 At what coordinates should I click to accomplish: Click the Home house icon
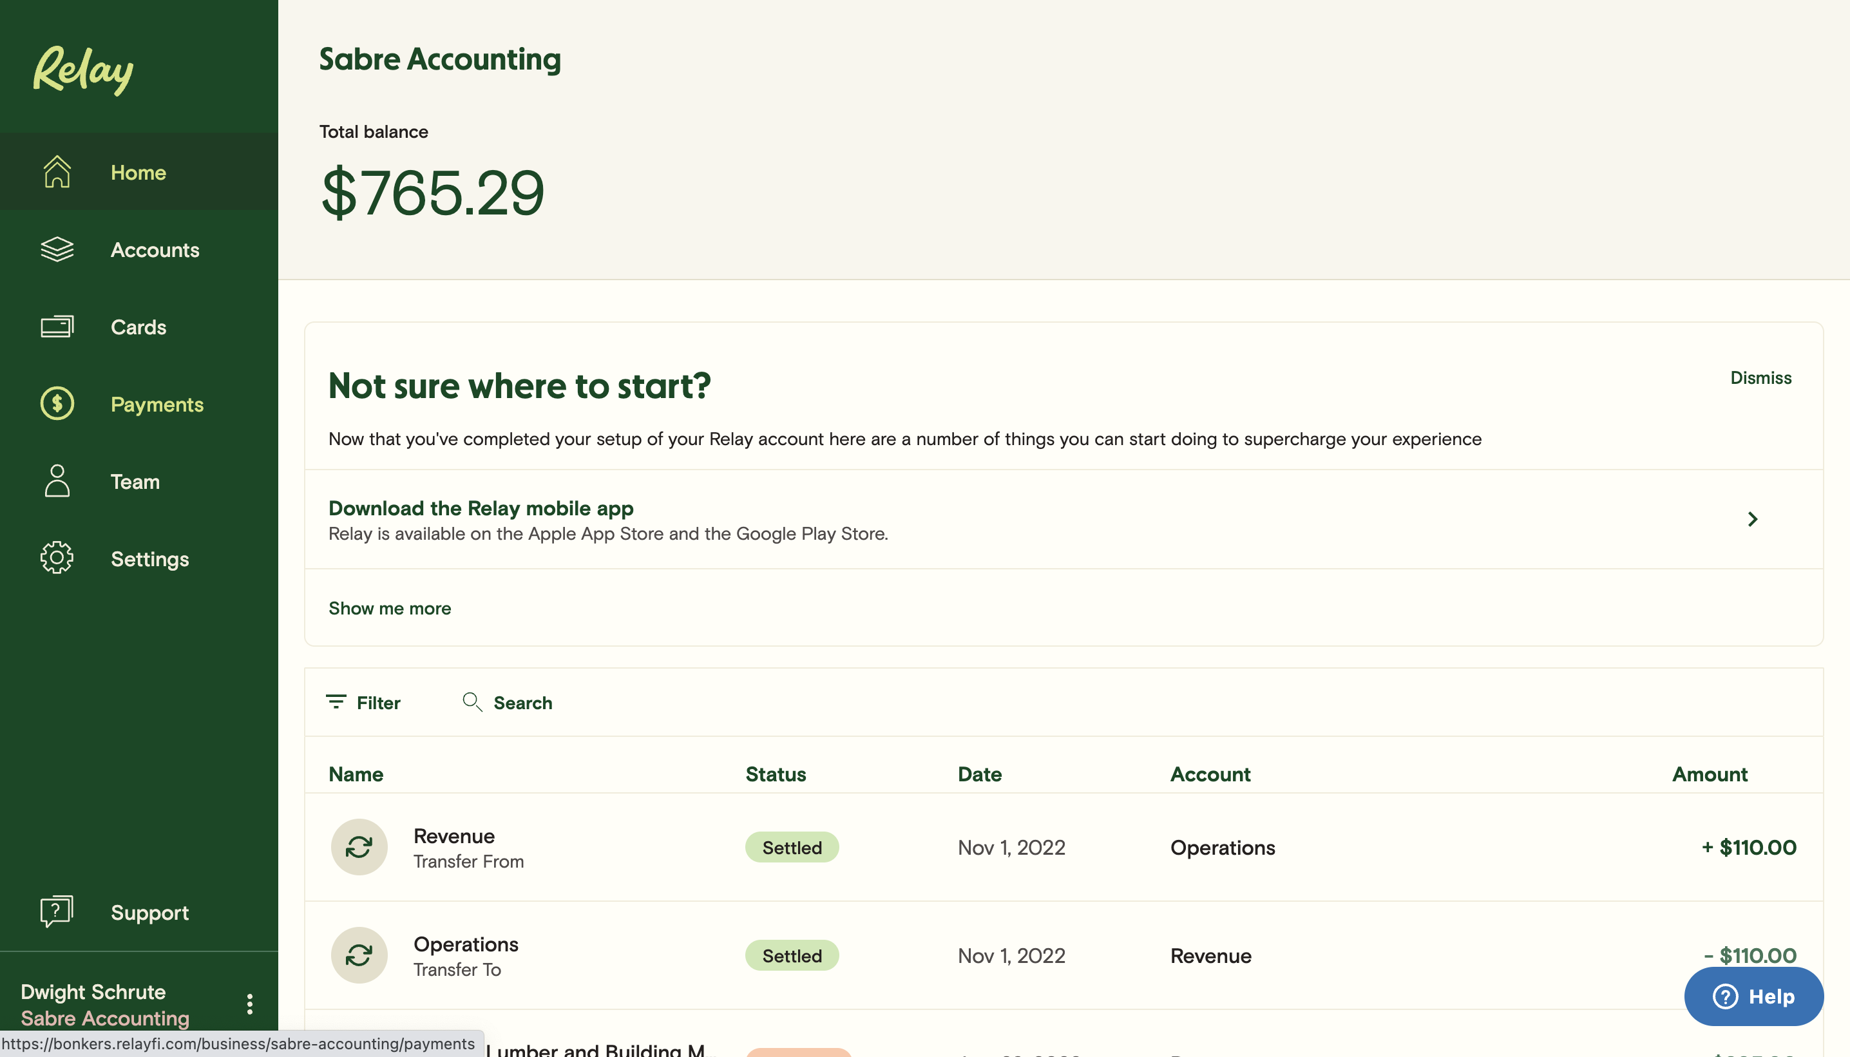(x=57, y=172)
